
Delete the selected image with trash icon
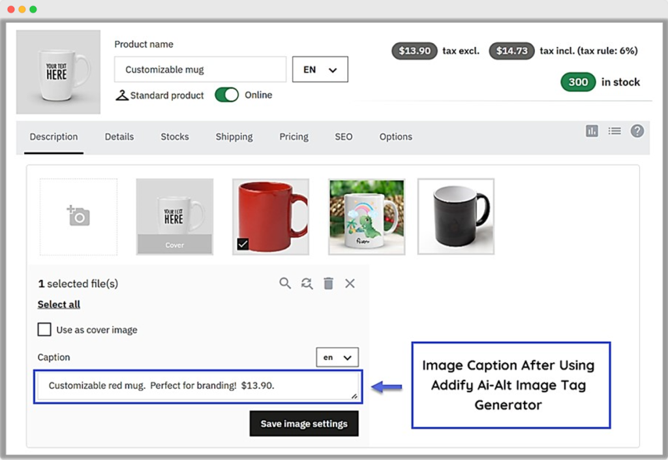tap(329, 283)
